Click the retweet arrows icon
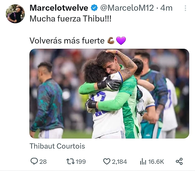 pos(70,161)
